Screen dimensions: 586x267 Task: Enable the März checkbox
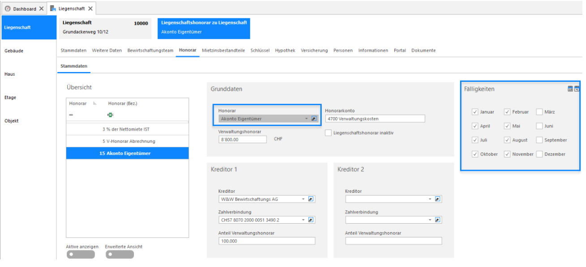(x=539, y=112)
